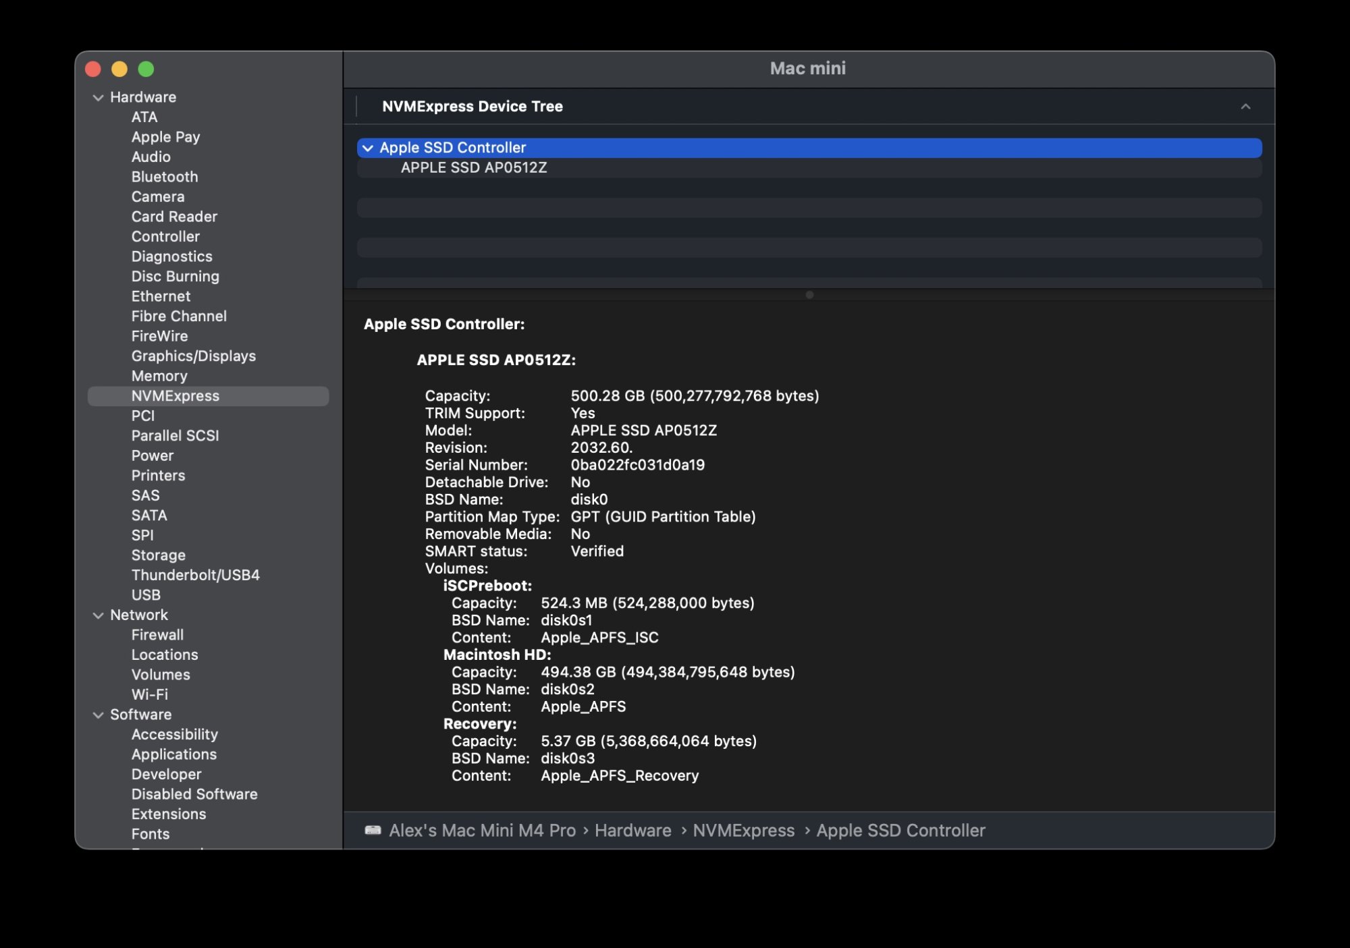Click NVMExpress Device Tree column header
Viewport: 1350px width, 948px height.
[473, 107]
